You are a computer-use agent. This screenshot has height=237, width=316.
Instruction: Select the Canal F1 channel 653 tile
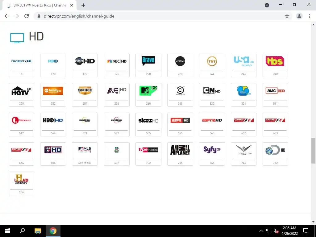tap(275, 124)
